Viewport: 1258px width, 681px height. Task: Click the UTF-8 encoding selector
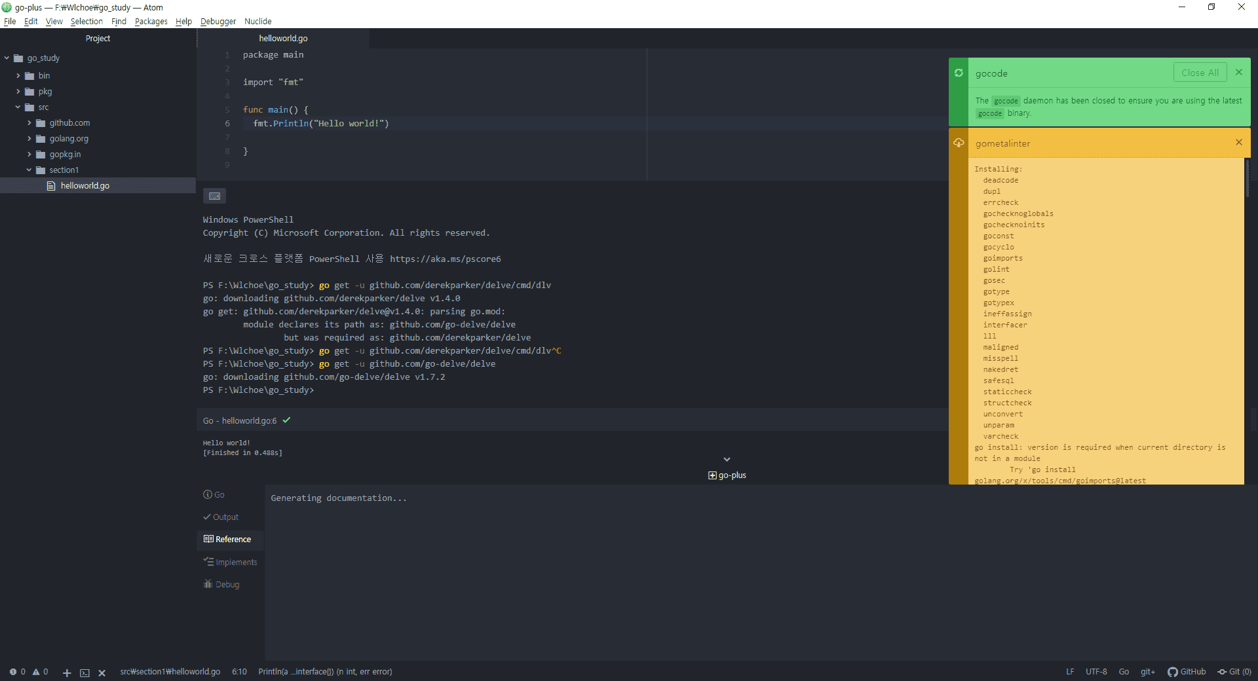click(x=1096, y=672)
